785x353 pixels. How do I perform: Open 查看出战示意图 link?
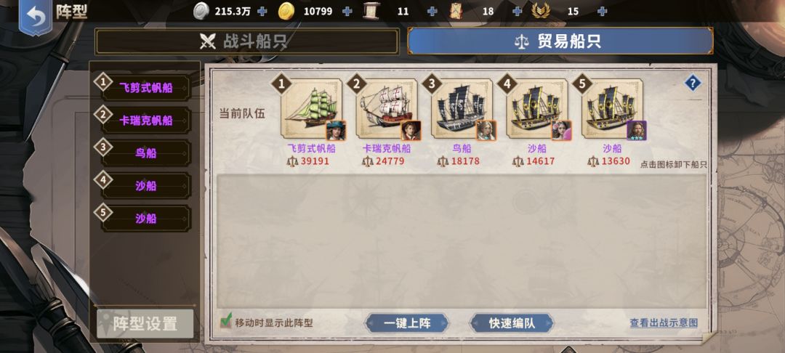coord(664,323)
